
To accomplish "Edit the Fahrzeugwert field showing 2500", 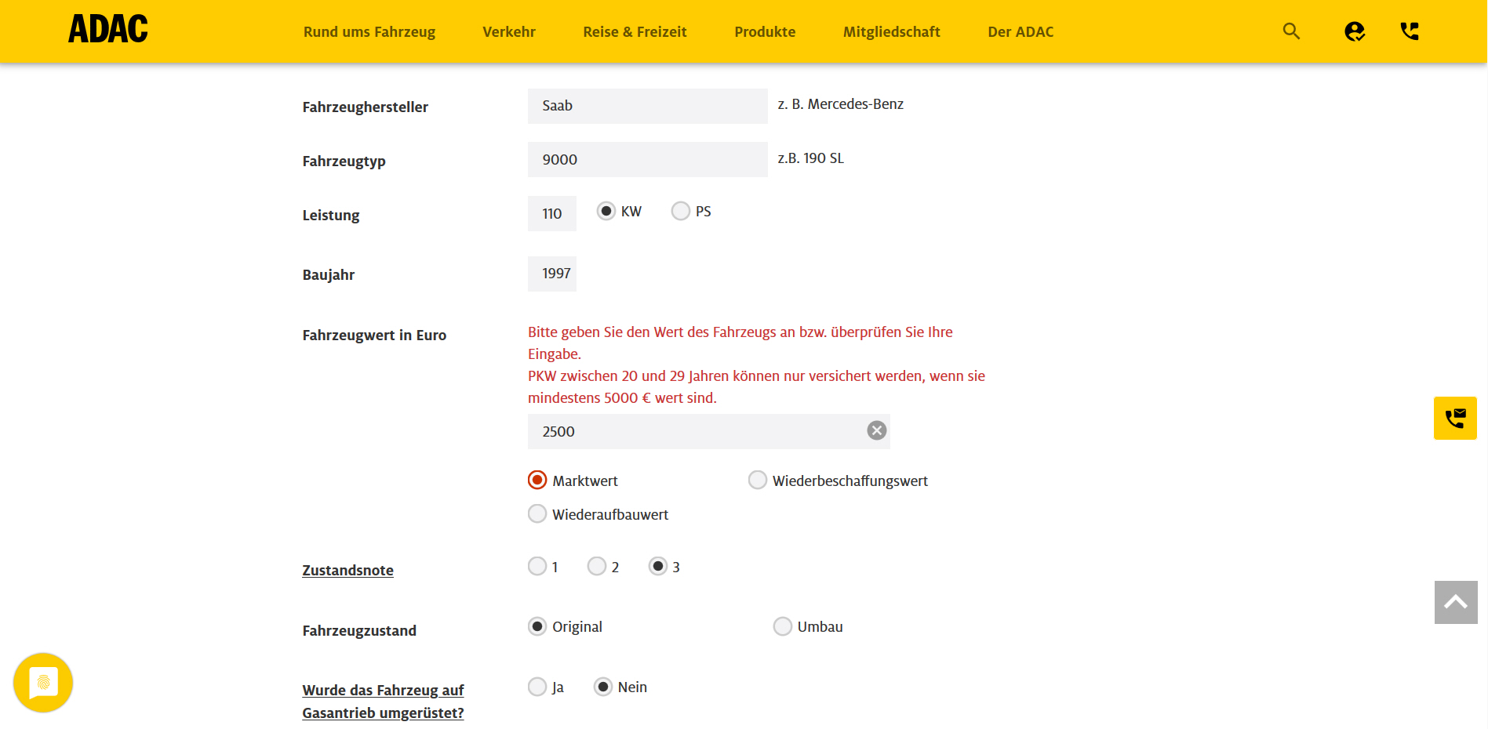I will [708, 431].
